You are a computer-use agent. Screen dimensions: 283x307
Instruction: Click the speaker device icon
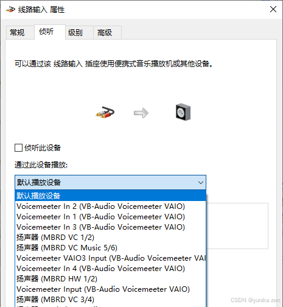[x=183, y=112]
